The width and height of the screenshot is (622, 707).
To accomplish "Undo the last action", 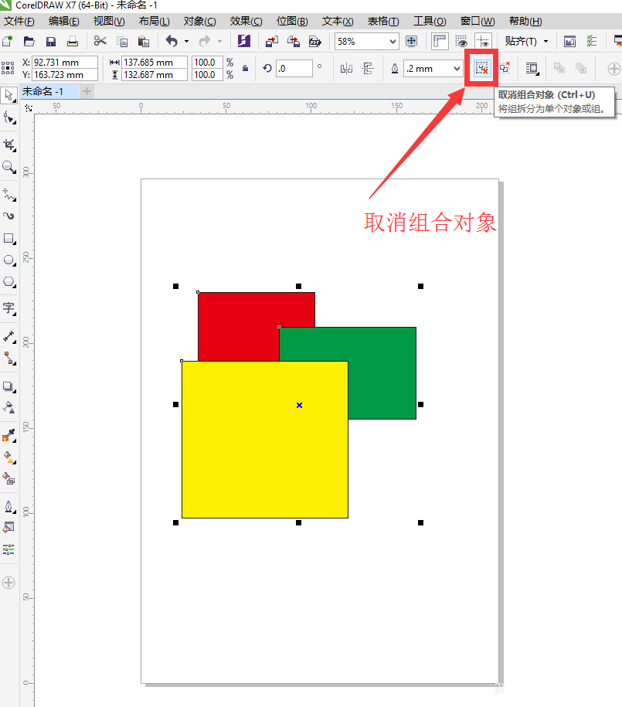I will [172, 42].
